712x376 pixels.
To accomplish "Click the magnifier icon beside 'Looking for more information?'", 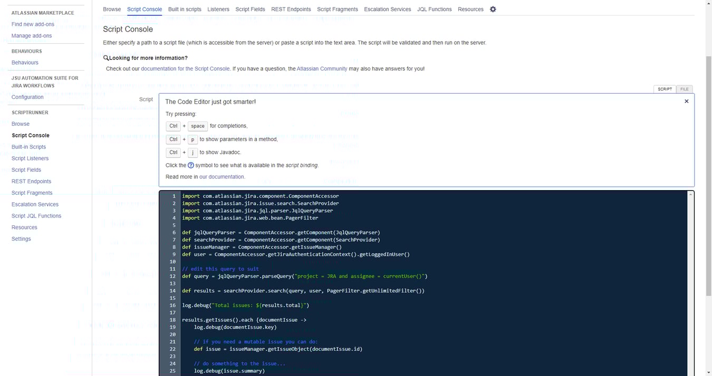I will coord(105,57).
